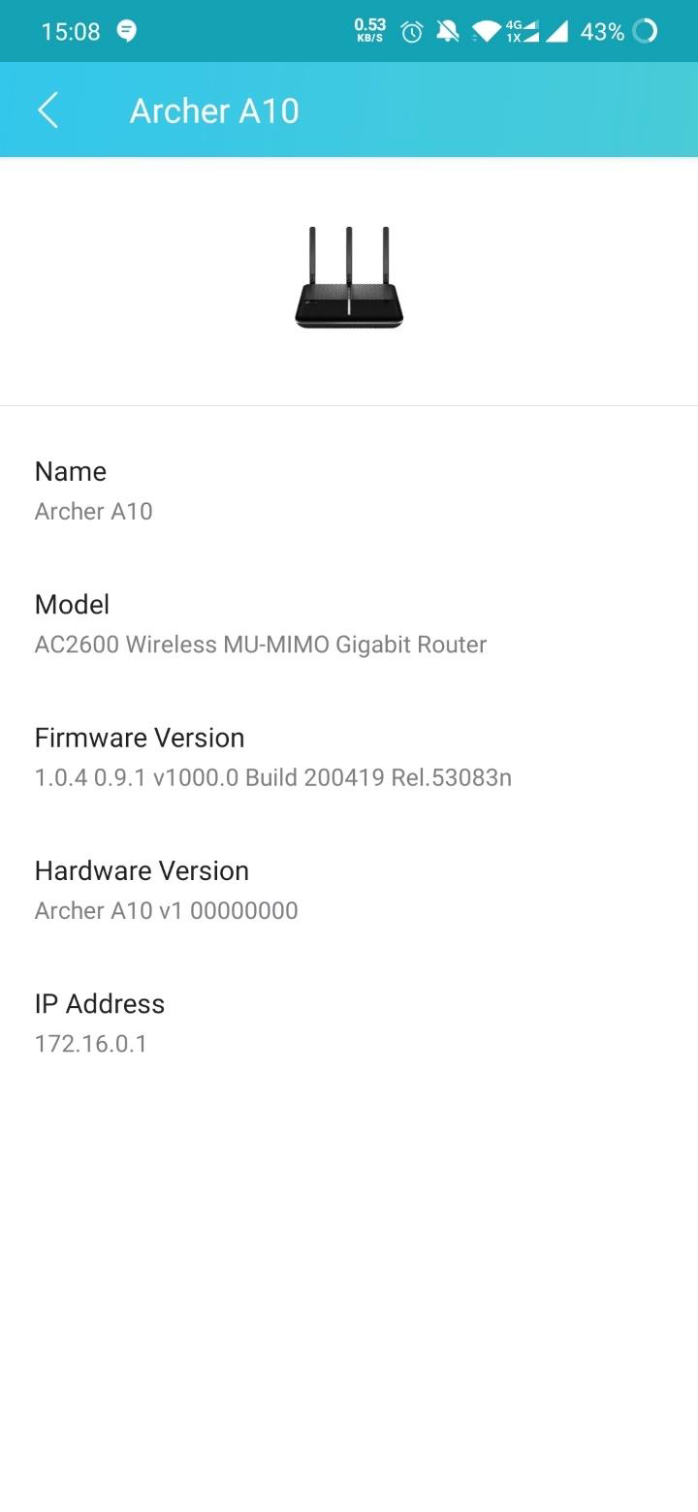Image resolution: width=698 pixels, height=1512 pixels.
Task: Tap the Name label
Action: click(71, 471)
